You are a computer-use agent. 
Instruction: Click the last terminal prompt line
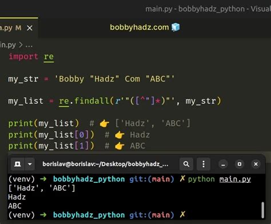click(97, 215)
